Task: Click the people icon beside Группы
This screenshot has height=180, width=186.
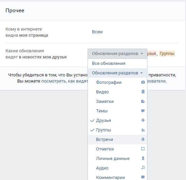Action: click(143, 130)
